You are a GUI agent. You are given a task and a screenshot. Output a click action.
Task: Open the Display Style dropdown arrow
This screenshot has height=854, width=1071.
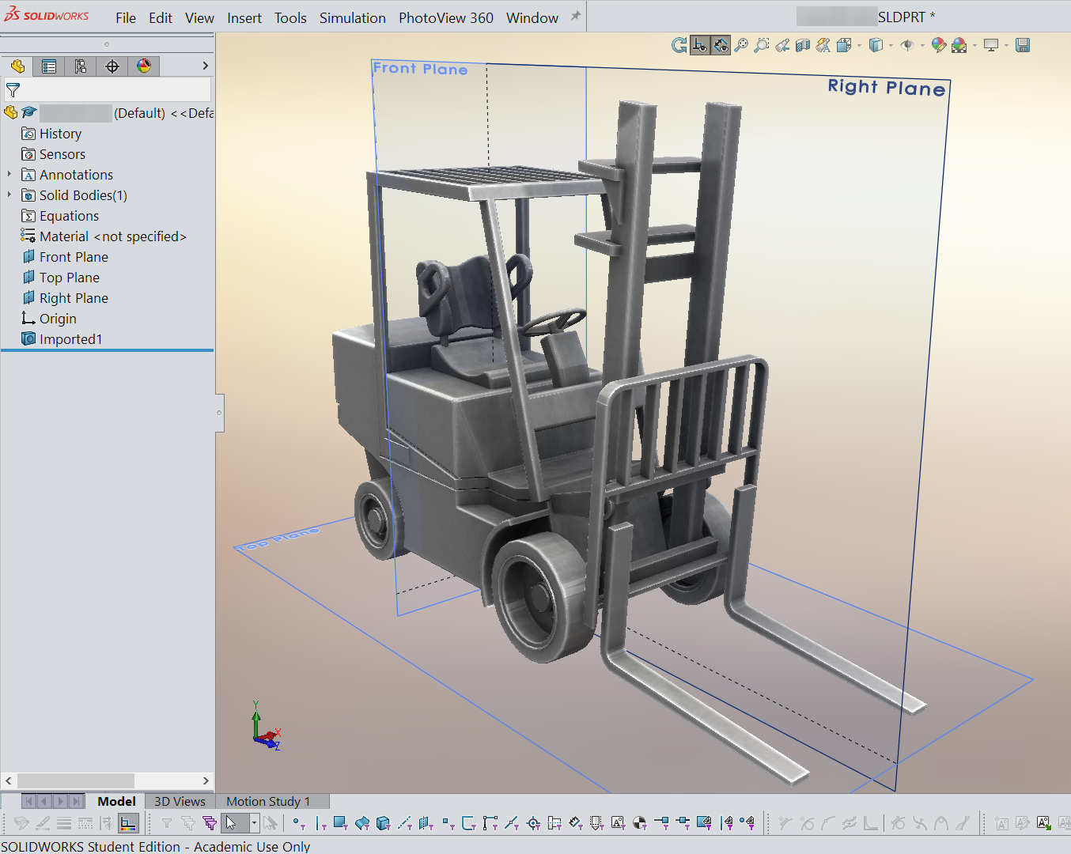coord(891,45)
